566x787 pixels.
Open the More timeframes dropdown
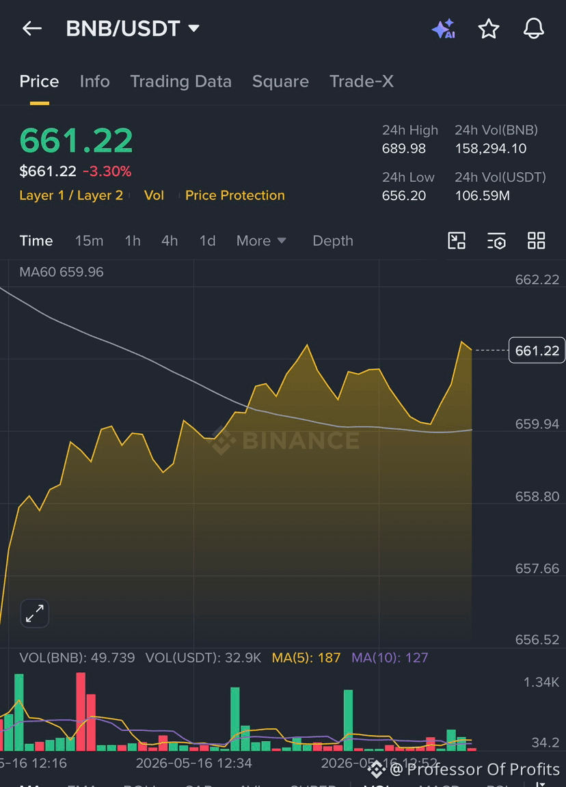tap(261, 241)
